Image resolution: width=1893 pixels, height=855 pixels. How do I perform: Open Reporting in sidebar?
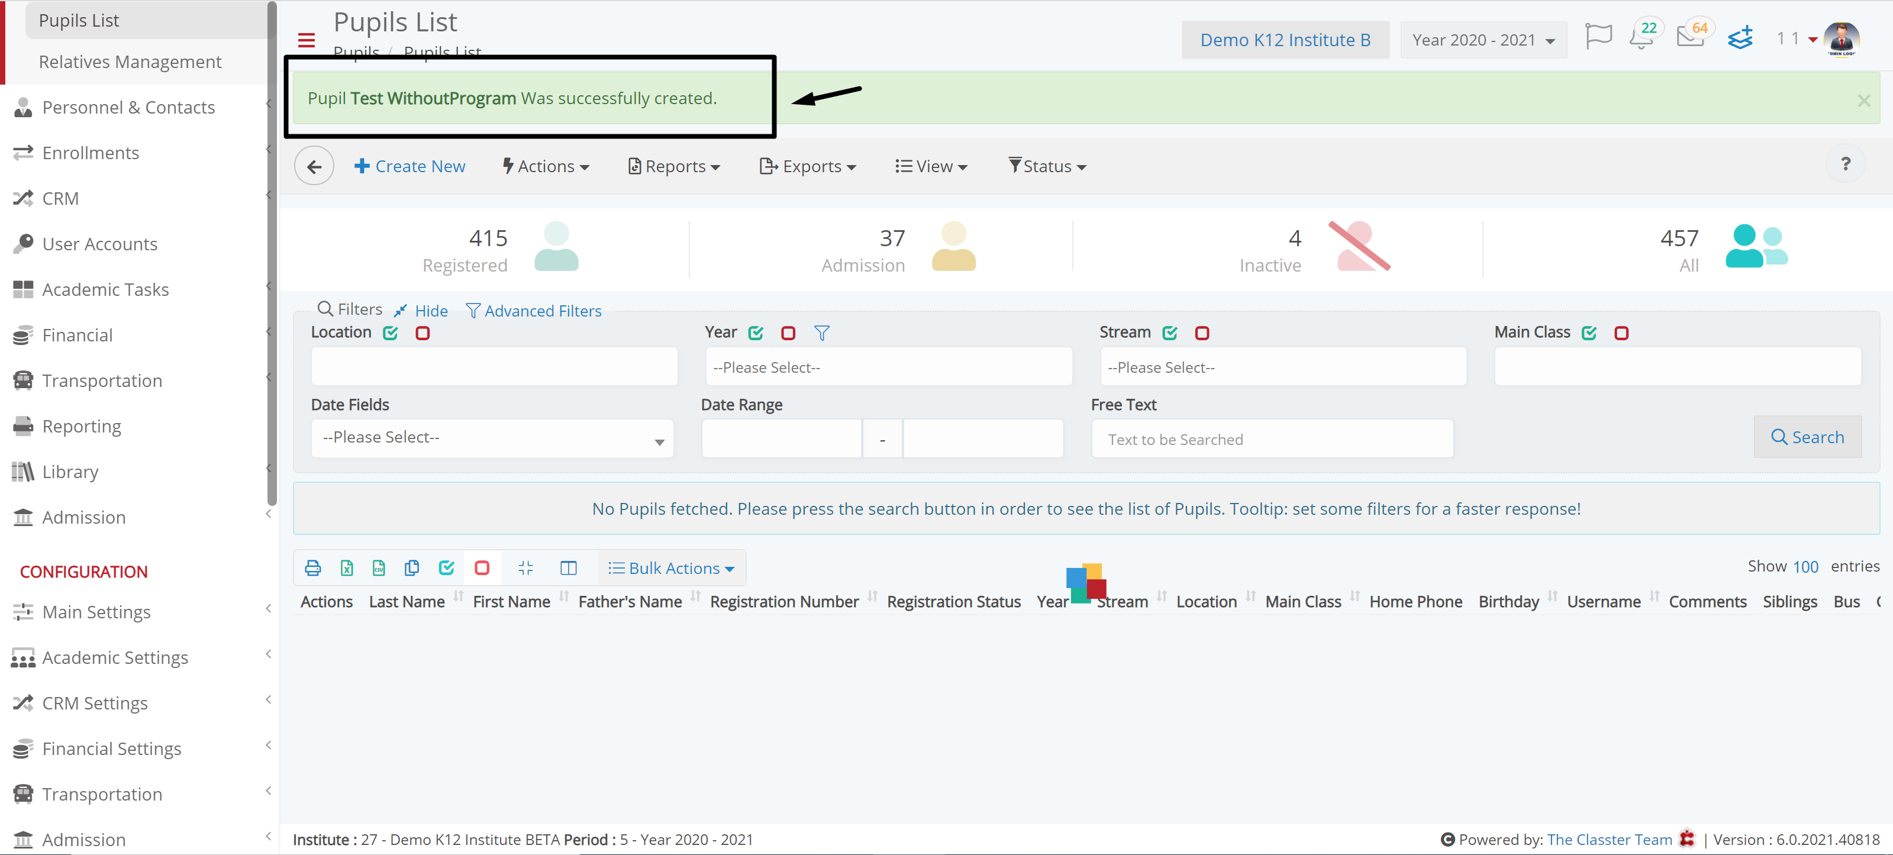(x=82, y=426)
